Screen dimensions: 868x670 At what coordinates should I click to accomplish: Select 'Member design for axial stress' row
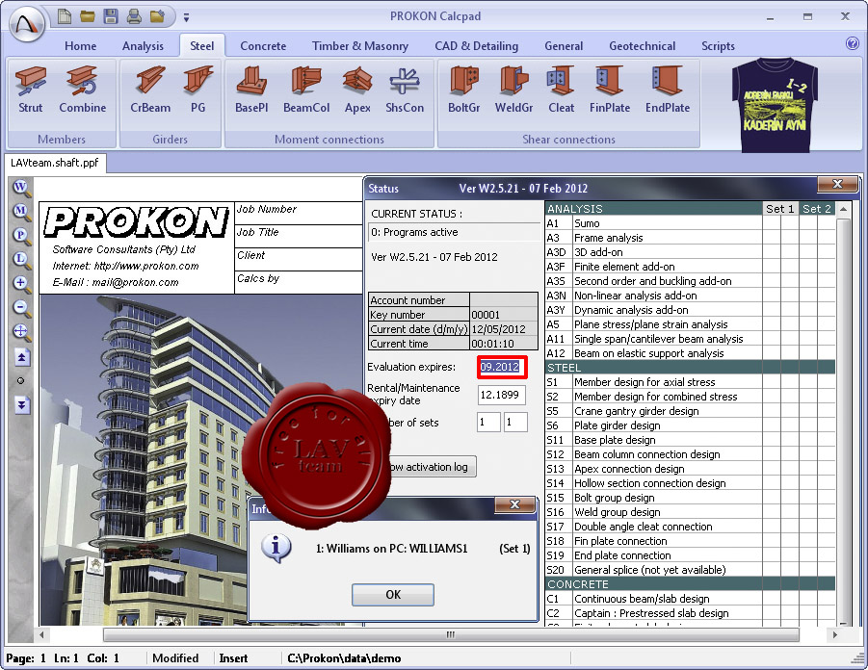[x=690, y=382]
